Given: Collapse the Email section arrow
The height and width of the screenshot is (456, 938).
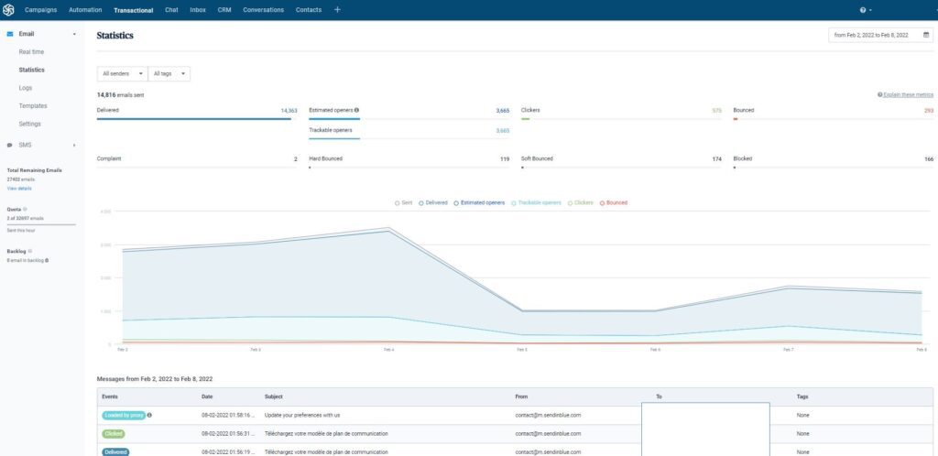Looking at the screenshot, I should pyautogui.click(x=74, y=34).
